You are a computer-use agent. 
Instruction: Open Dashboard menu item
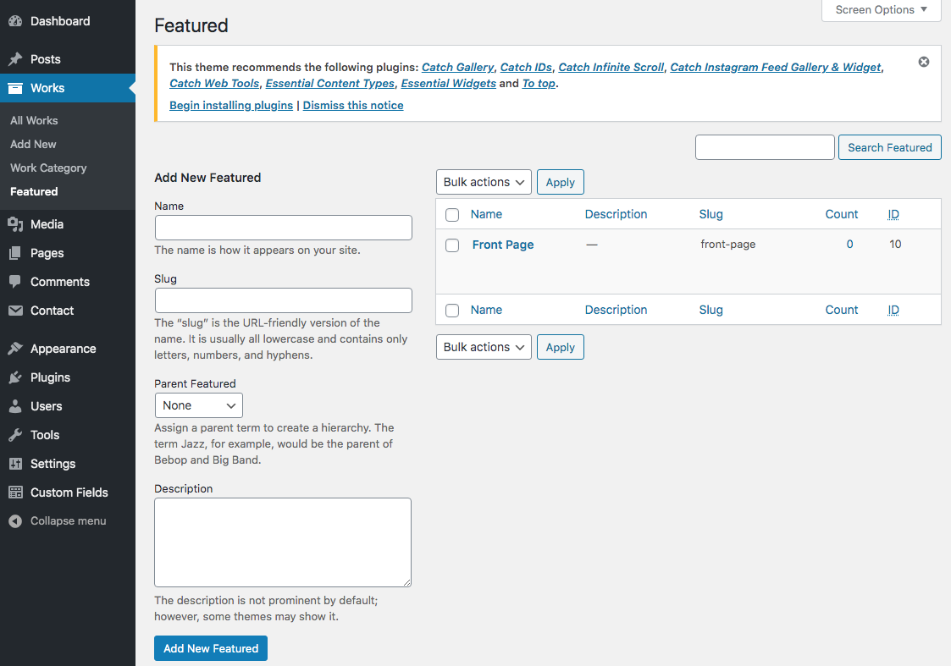[60, 21]
